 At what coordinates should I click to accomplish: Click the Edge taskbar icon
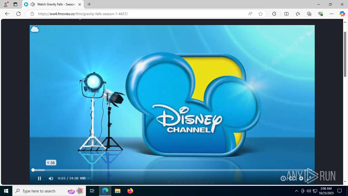coord(105,191)
